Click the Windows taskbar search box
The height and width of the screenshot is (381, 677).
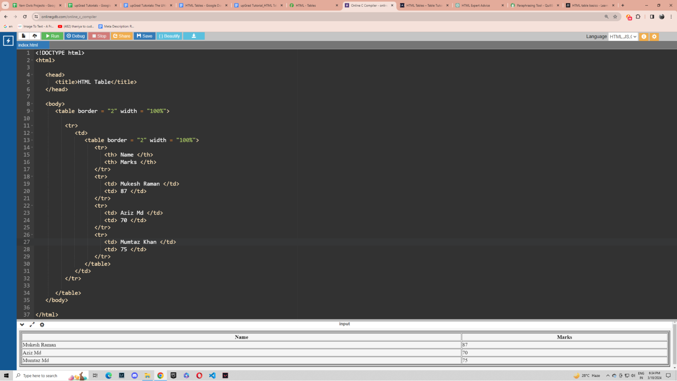[x=51, y=376]
